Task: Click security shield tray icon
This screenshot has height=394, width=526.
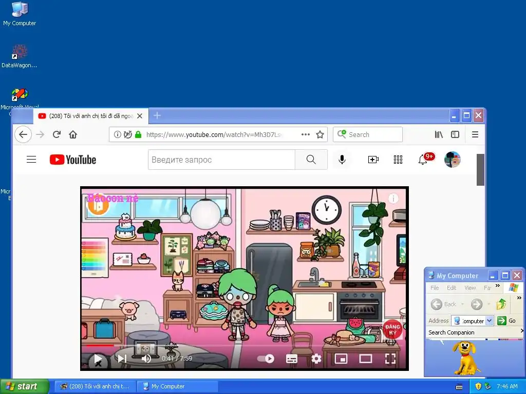Action: coord(478,386)
